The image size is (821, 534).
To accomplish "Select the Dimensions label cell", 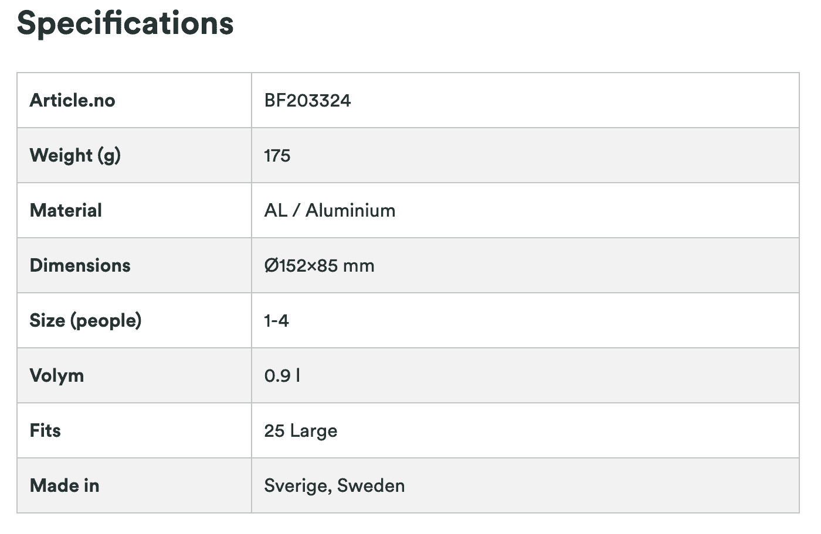I will [134, 265].
